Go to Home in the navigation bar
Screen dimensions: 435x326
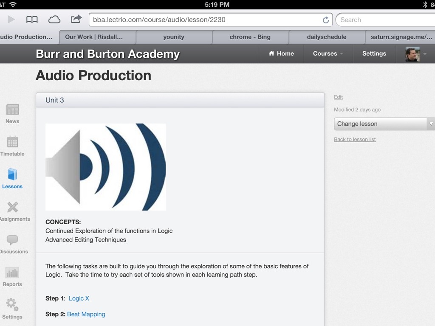(x=281, y=53)
